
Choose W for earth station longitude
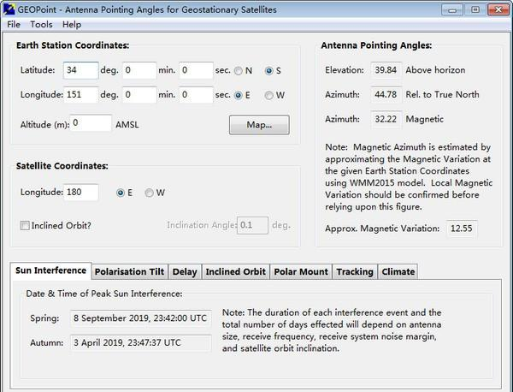(269, 95)
